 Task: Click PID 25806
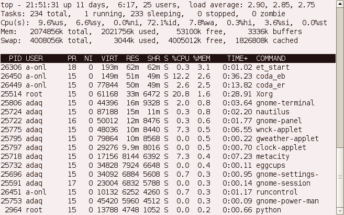[x=11, y=103]
